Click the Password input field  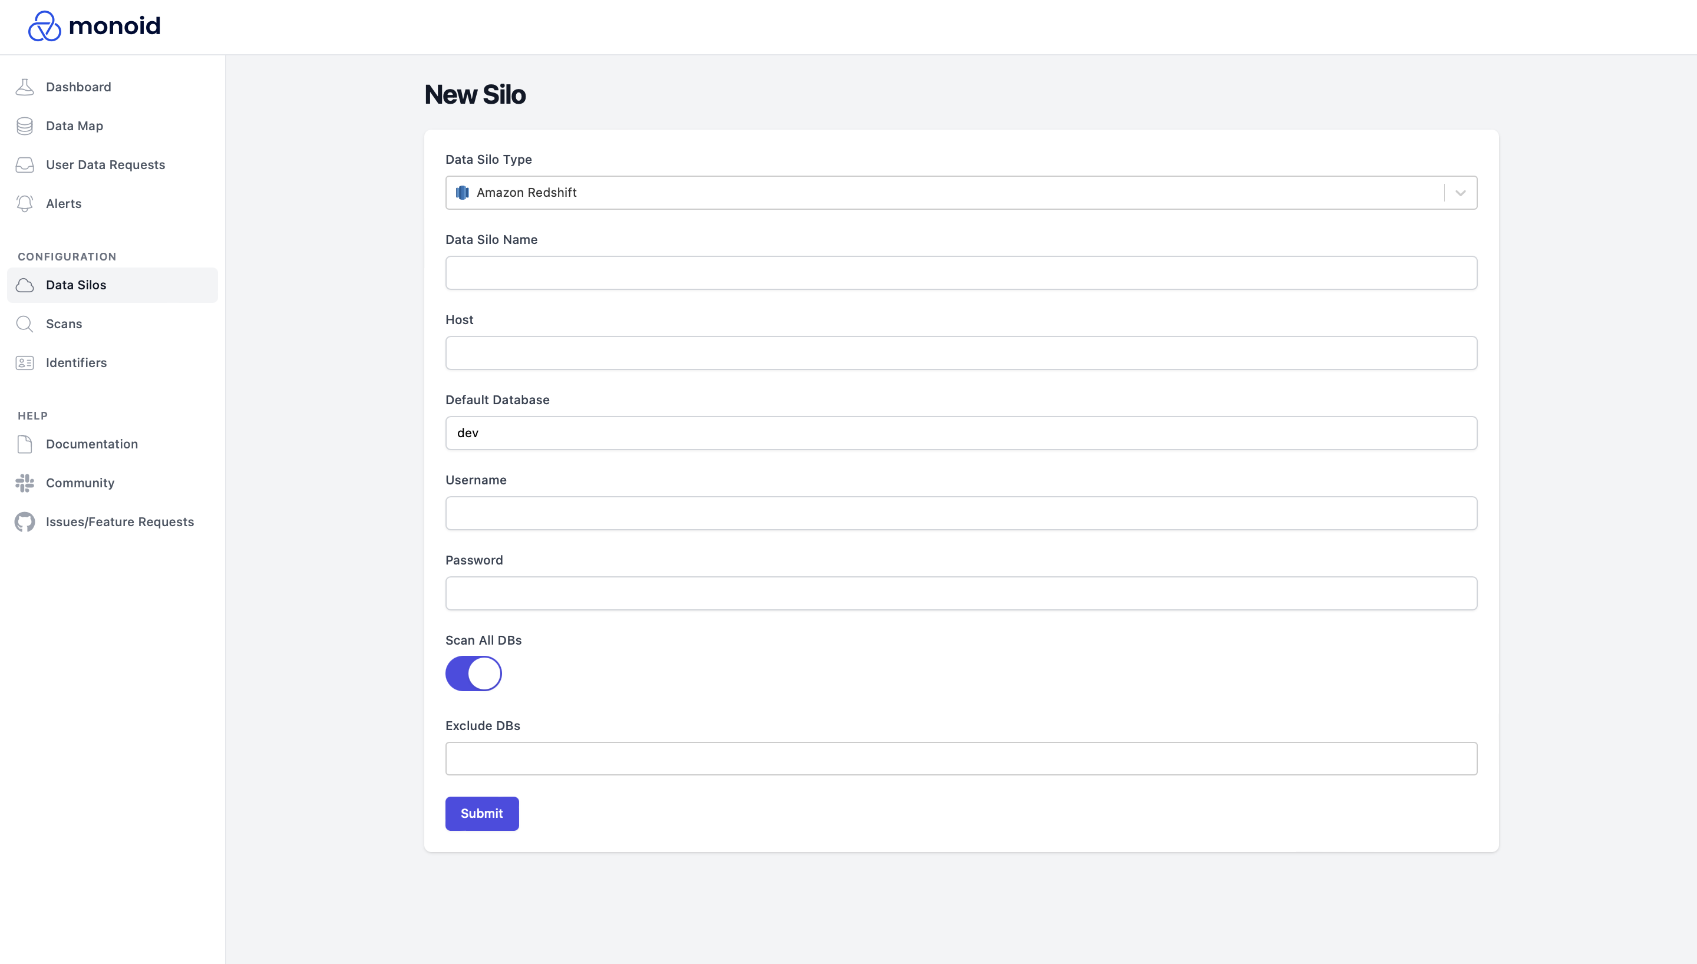[960, 593]
